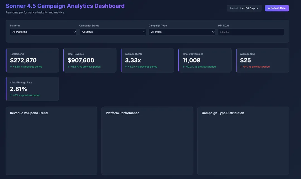Click the Campaign Type Distribution heading
The width and height of the screenshot is (301, 179).
click(x=223, y=113)
